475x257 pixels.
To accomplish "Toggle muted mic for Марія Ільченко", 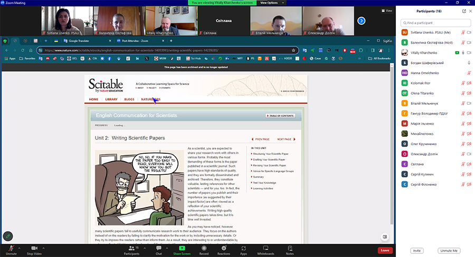I will click(463, 124).
